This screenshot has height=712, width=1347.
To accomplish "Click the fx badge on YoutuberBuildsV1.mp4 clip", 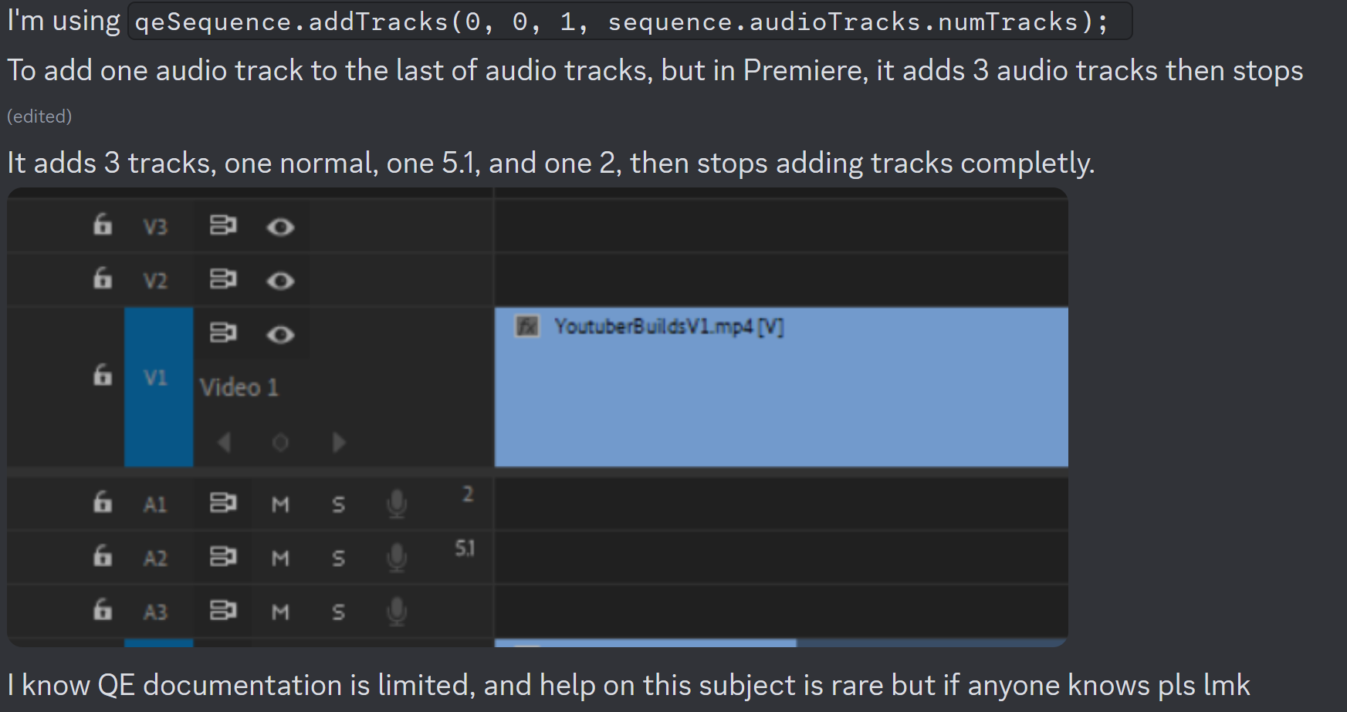I will [529, 326].
